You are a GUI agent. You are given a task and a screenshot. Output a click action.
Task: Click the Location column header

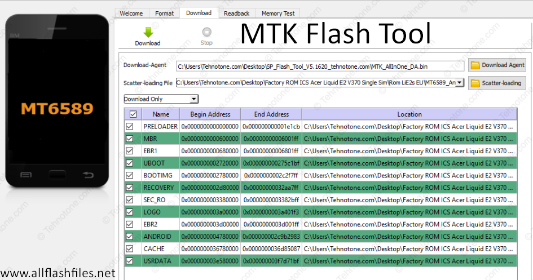point(409,114)
